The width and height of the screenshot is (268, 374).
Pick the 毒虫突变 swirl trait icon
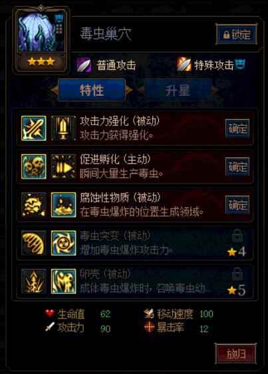[x=64, y=243]
